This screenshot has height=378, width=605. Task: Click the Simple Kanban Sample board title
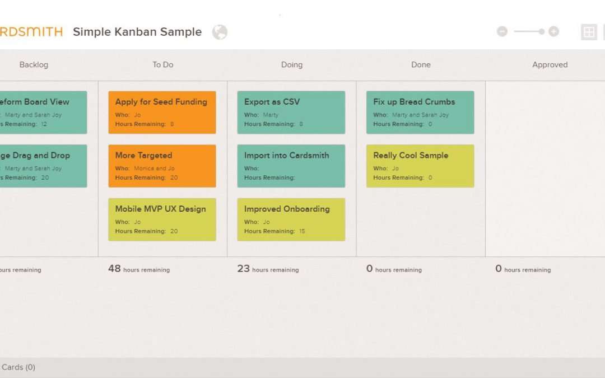[x=137, y=31]
